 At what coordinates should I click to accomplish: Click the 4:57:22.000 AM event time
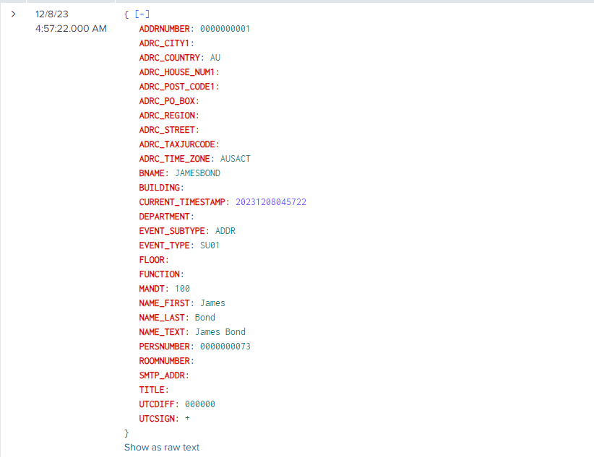(71, 28)
